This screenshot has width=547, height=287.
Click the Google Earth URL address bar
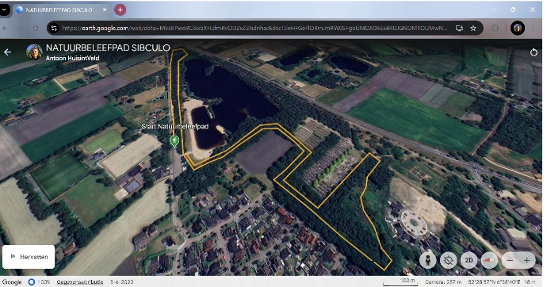[x=254, y=29]
